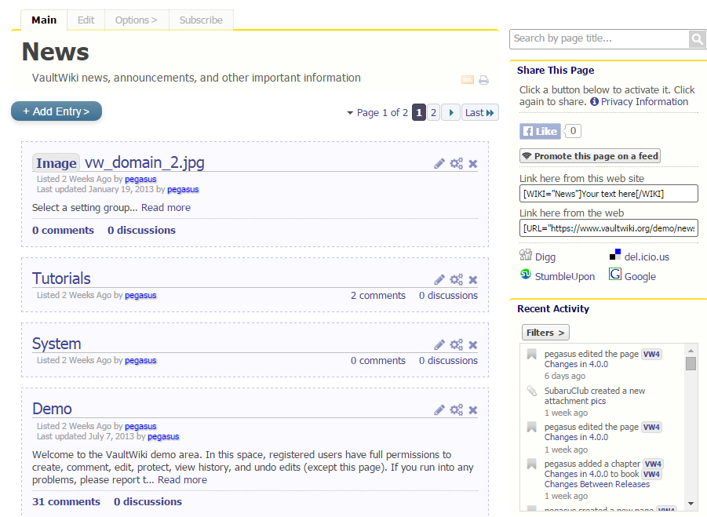The height and width of the screenshot is (517, 707).
Task: Click the Search by page title field
Action: pos(599,39)
